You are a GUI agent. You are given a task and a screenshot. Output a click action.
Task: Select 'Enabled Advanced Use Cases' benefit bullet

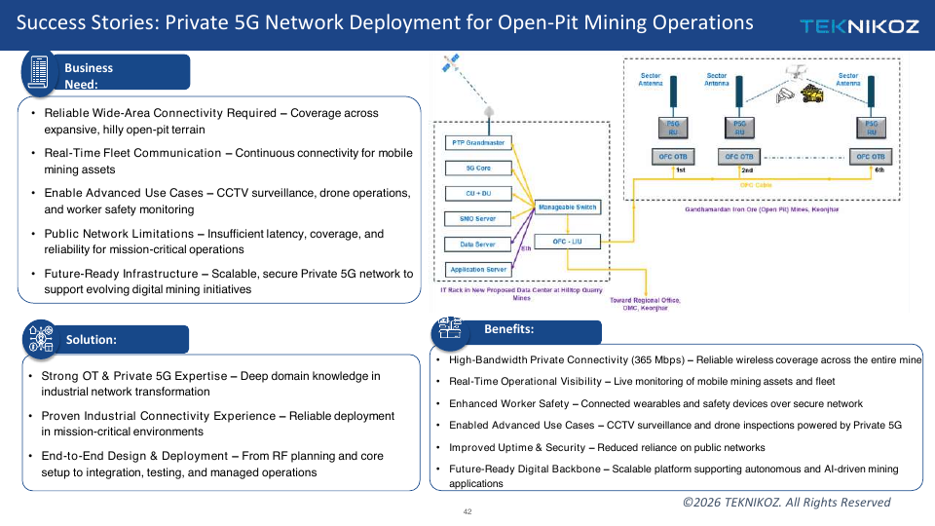(669, 426)
